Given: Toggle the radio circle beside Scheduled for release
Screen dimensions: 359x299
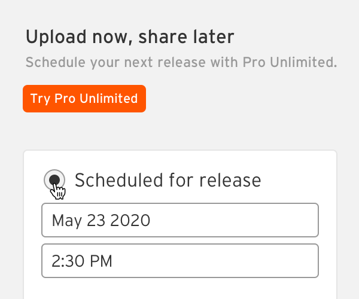Looking at the screenshot, I should [x=54, y=180].
